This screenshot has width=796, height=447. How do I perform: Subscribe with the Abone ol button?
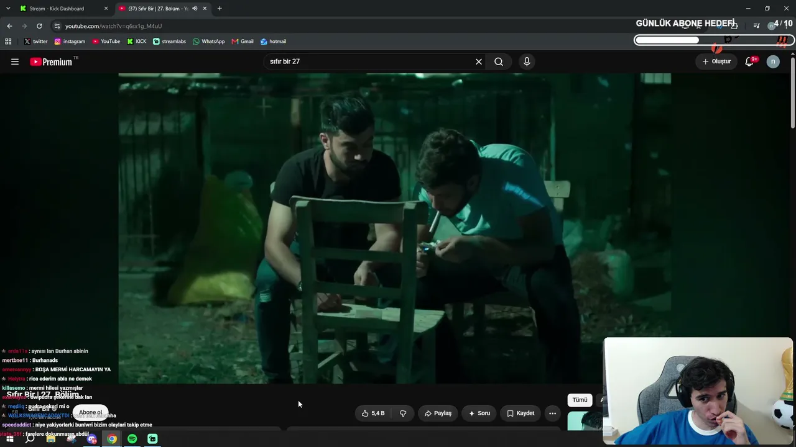click(x=90, y=412)
